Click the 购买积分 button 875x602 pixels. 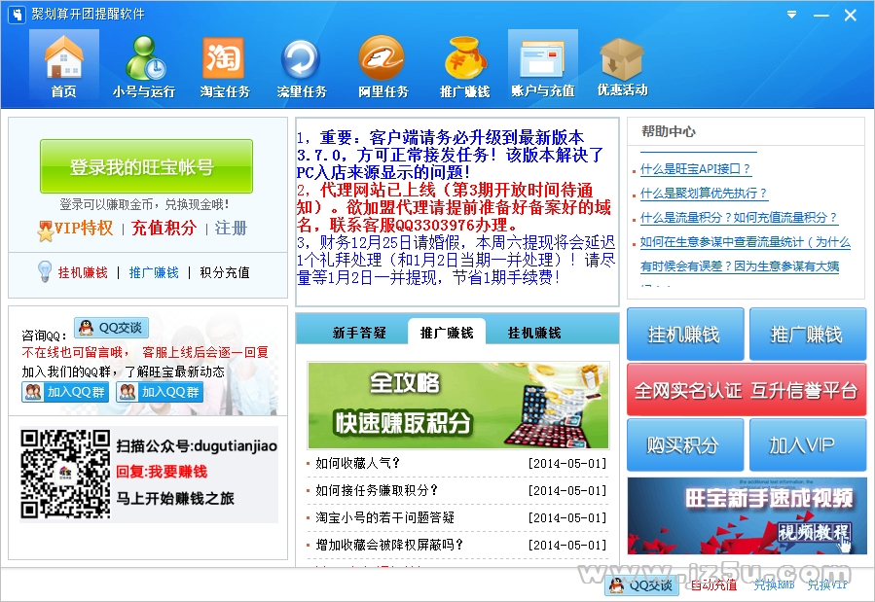tap(685, 444)
